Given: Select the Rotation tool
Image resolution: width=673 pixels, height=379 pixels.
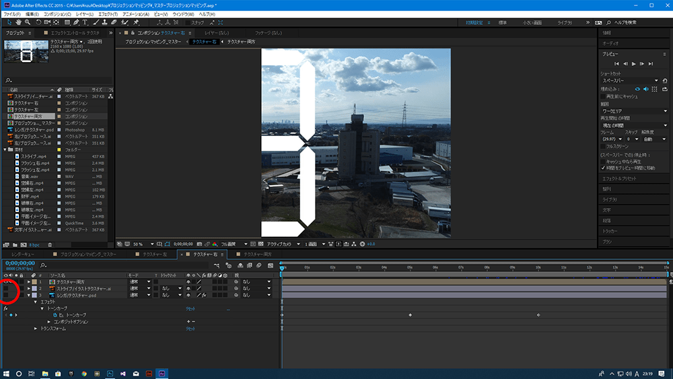Looking at the screenshot, I should click(x=38, y=22).
